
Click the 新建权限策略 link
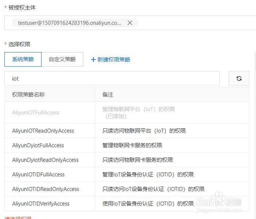(111, 59)
